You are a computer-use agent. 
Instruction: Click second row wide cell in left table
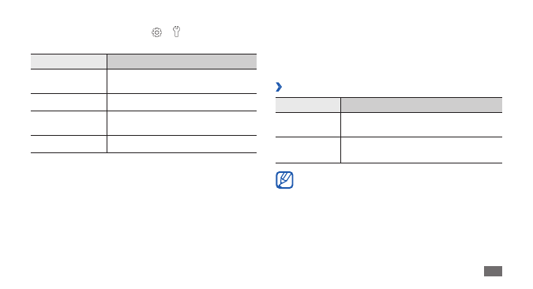182,103
